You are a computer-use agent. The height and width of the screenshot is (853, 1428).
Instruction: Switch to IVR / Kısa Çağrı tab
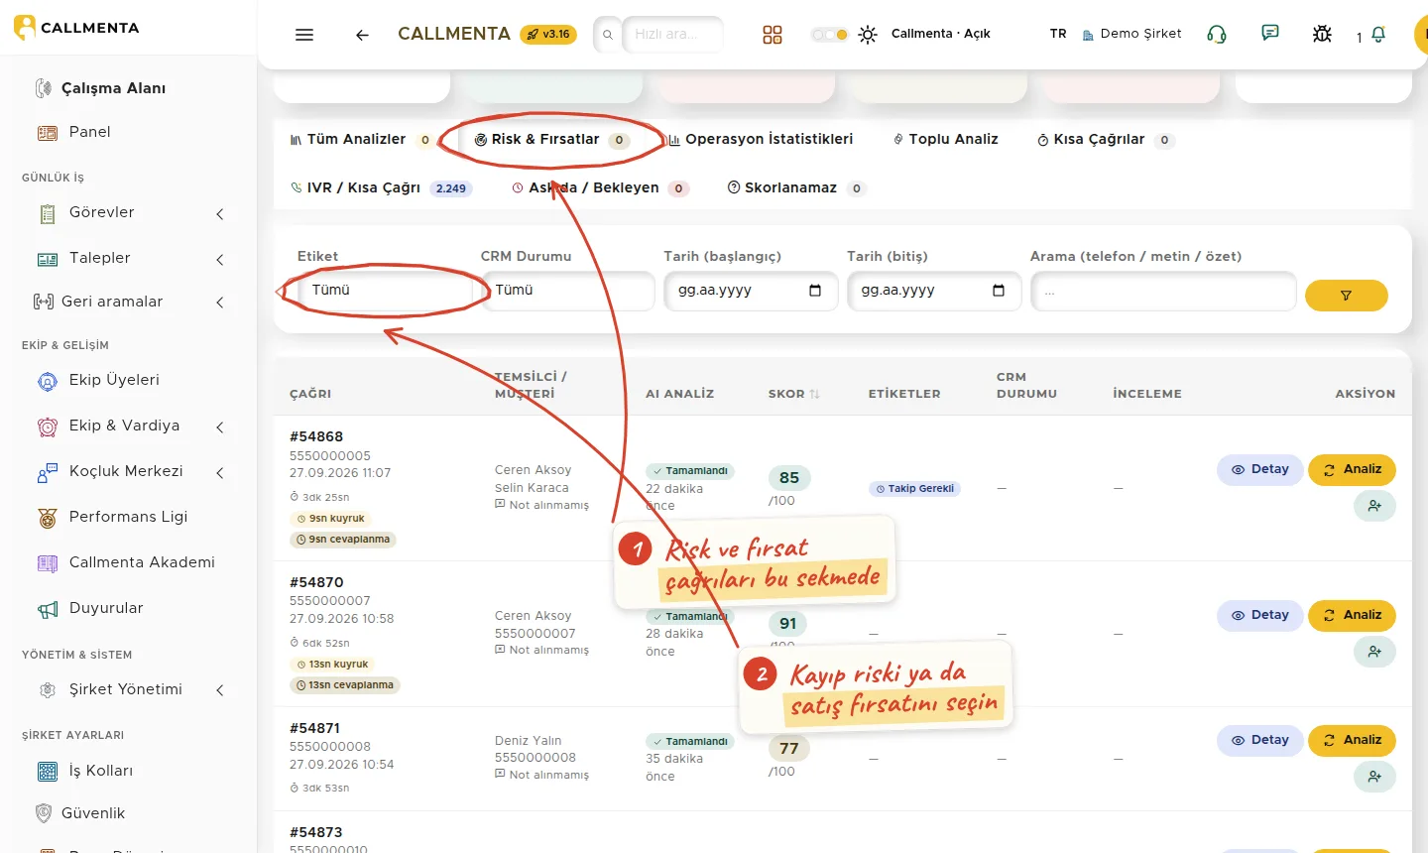381,188
